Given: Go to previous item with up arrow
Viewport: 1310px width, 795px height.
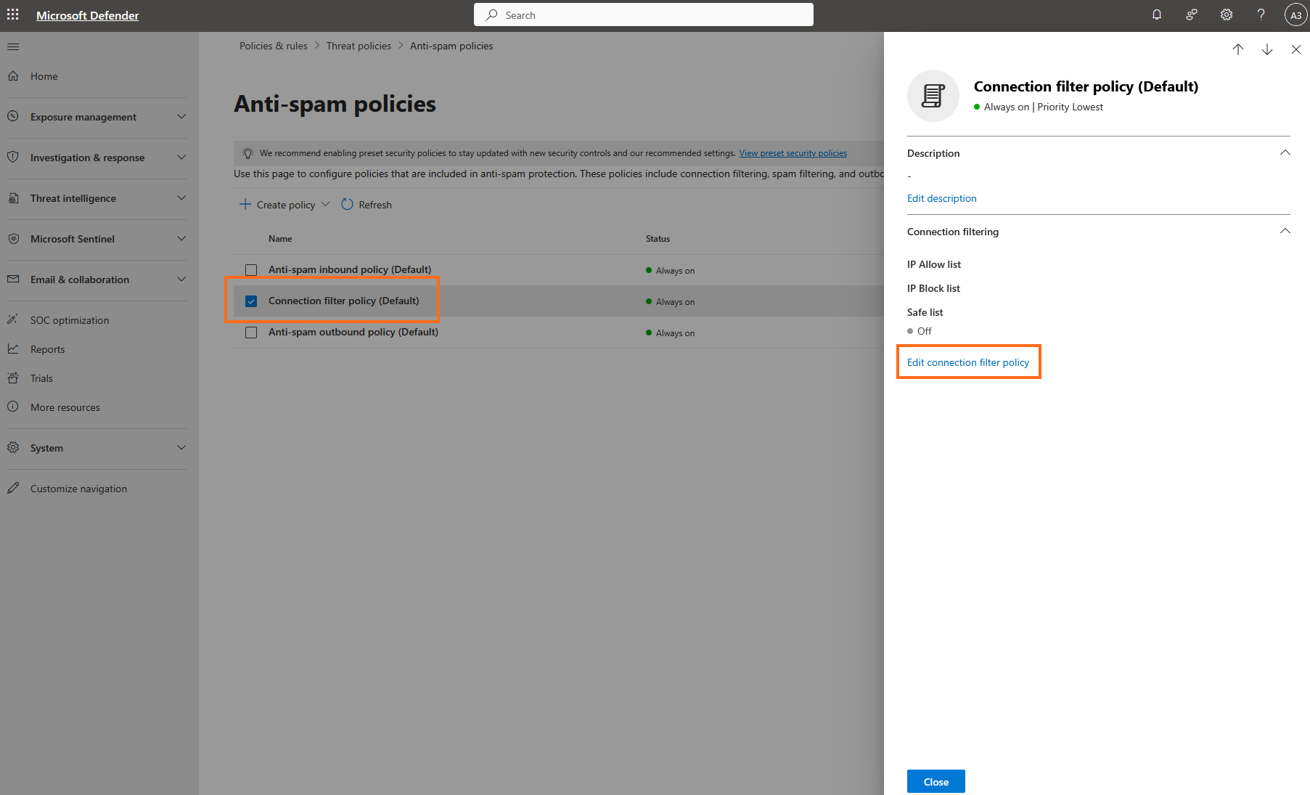Looking at the screenshot, I should [x=1238, y=49].
